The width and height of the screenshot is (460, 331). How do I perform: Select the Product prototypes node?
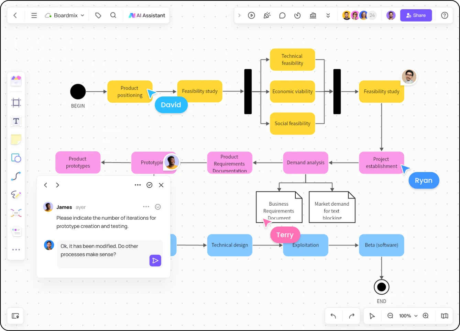tap(78, 163)
